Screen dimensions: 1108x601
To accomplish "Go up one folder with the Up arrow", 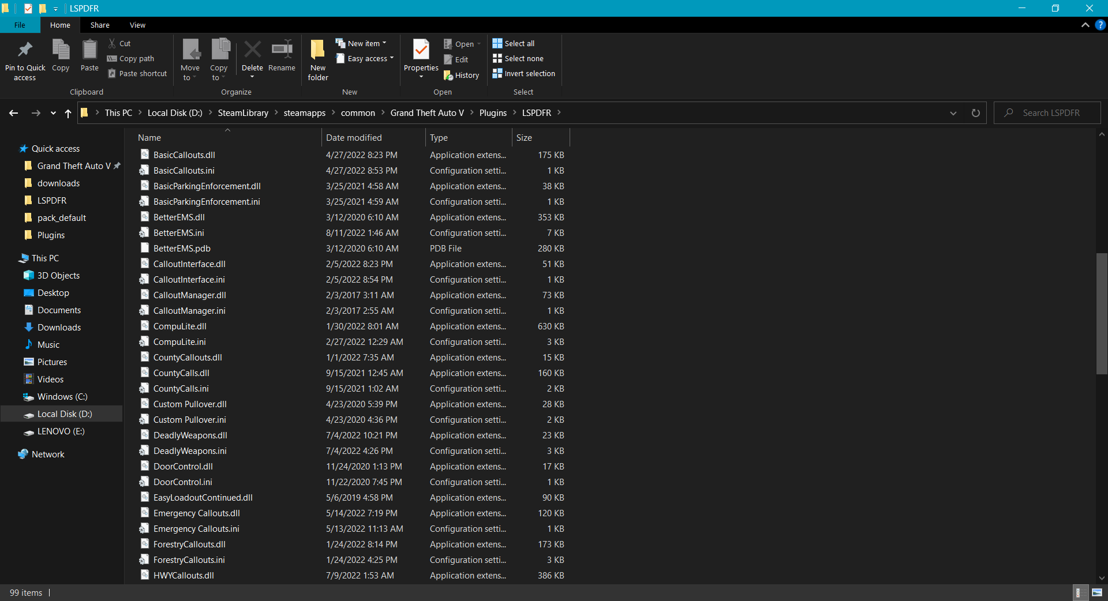I will (x=68, y=113).
